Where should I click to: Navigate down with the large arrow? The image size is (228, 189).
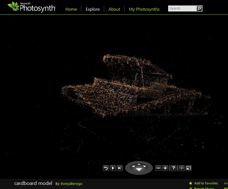139,170
